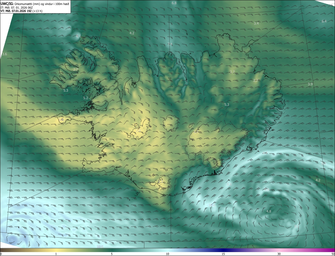Click the 6.4 precipitation value on the map
The image size is (335, 256).
pos(324,21)
